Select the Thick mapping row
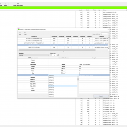 pyautogui.click(x=63, y=71)
